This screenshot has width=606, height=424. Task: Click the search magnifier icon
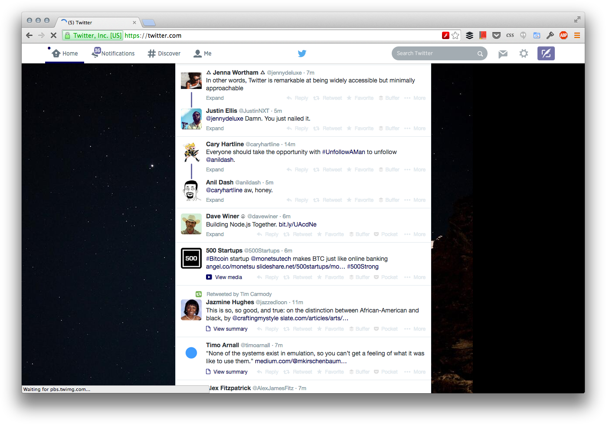(x=480, y=54)
